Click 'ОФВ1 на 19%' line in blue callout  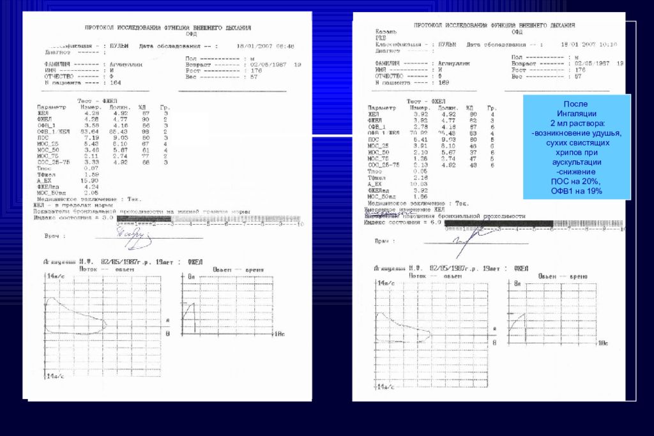tap(577, 192)
